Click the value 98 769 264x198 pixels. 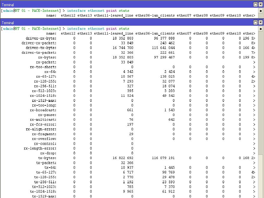pyautogui.click(x=169, y=172)
